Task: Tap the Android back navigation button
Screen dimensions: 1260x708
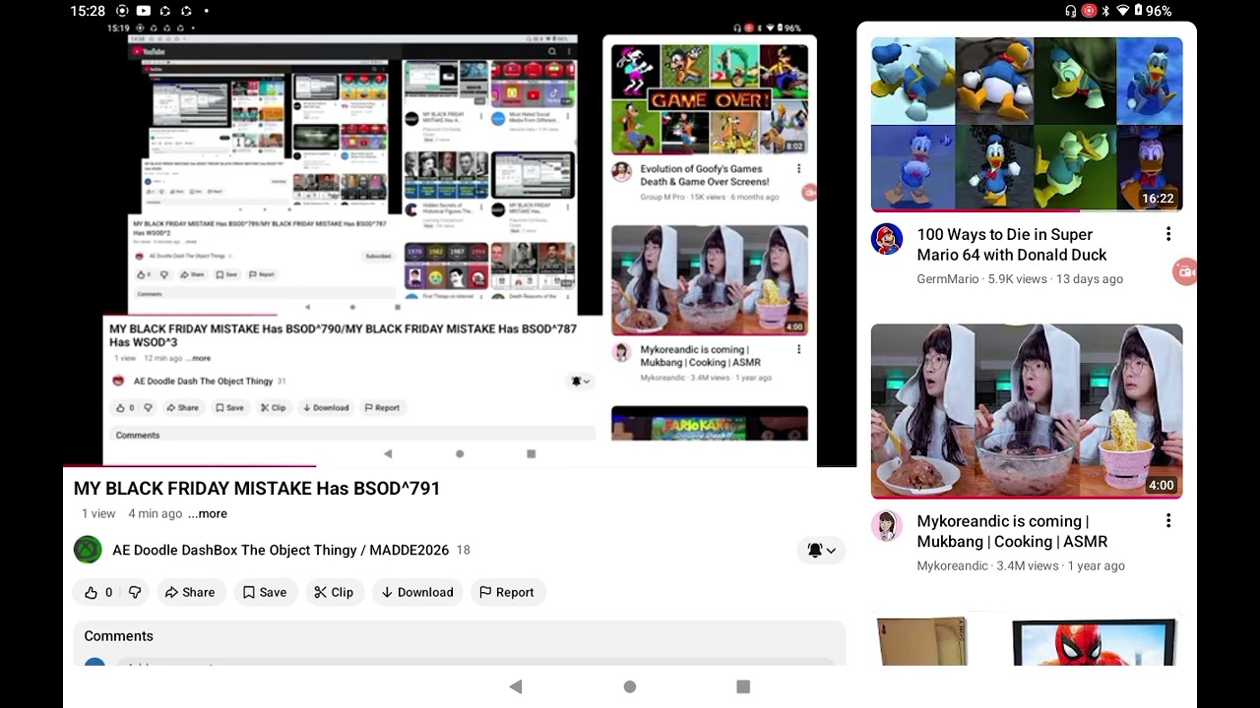Action: (515, 686)
